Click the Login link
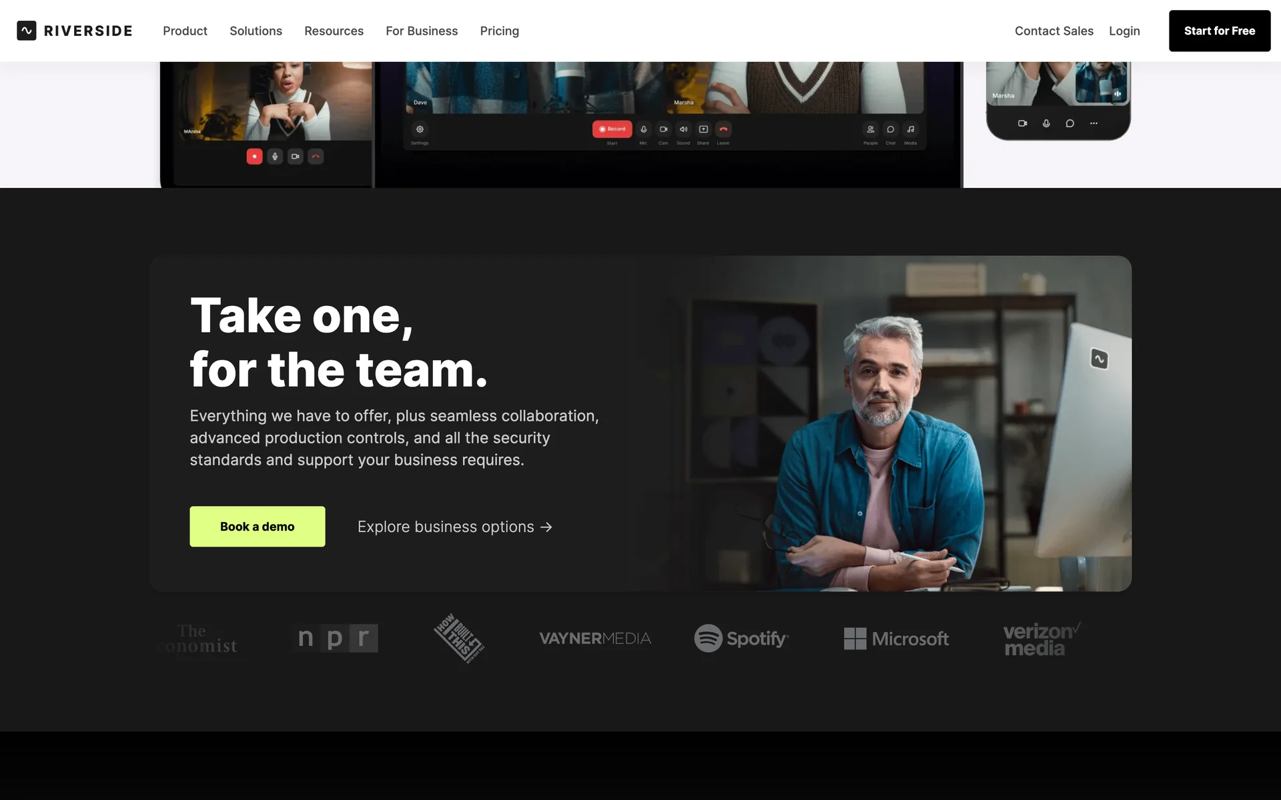Image resolution: width=1281 pixels, height=800 pixels. pos(1124,31)
